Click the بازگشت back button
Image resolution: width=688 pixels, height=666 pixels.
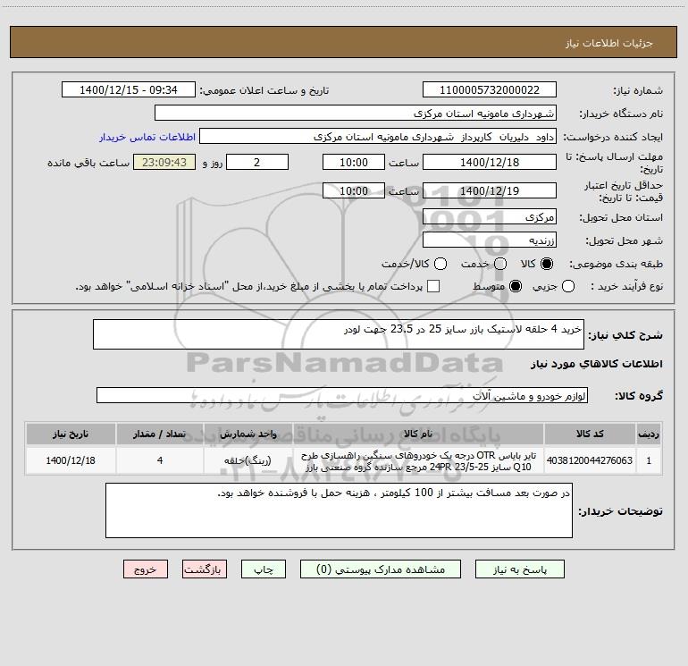[205, 569]
